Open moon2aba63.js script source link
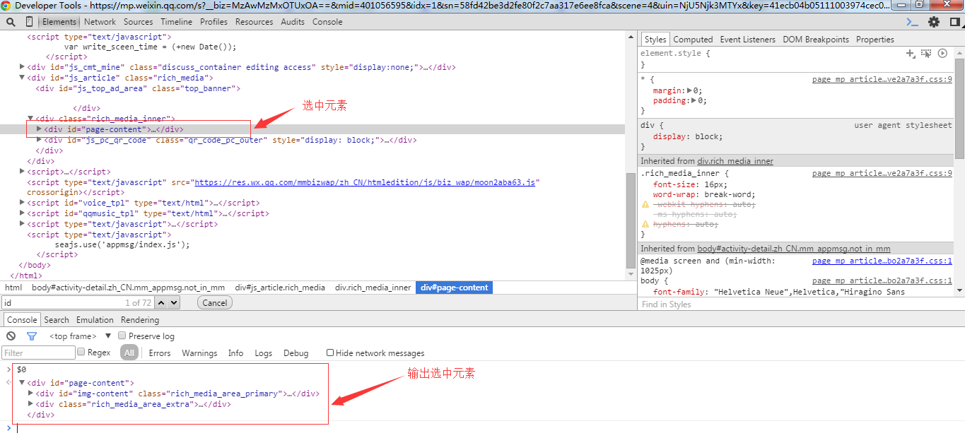 tap(365, 182)
